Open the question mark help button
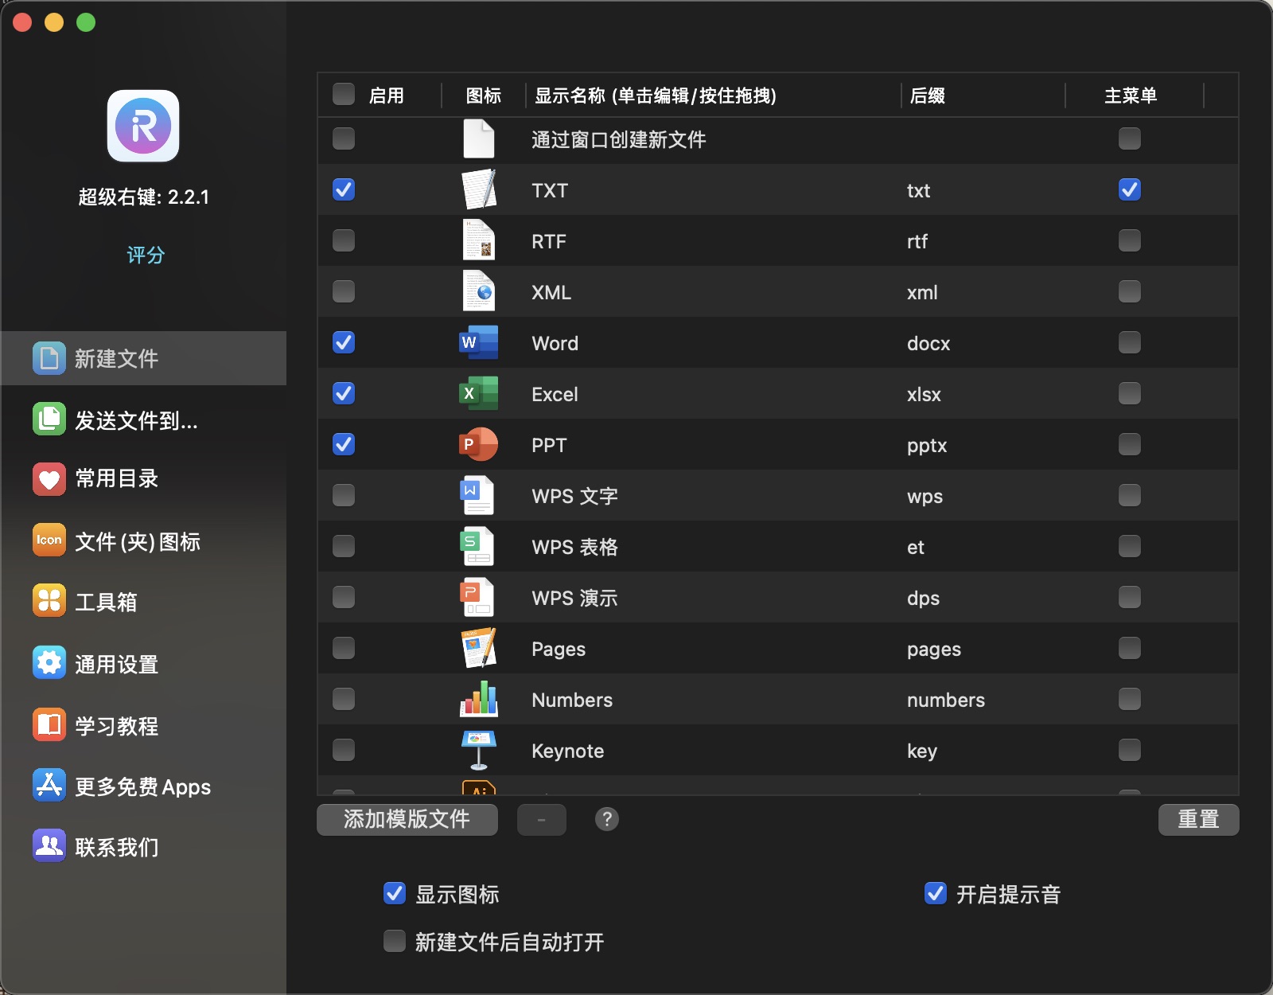 pos(607,819)
